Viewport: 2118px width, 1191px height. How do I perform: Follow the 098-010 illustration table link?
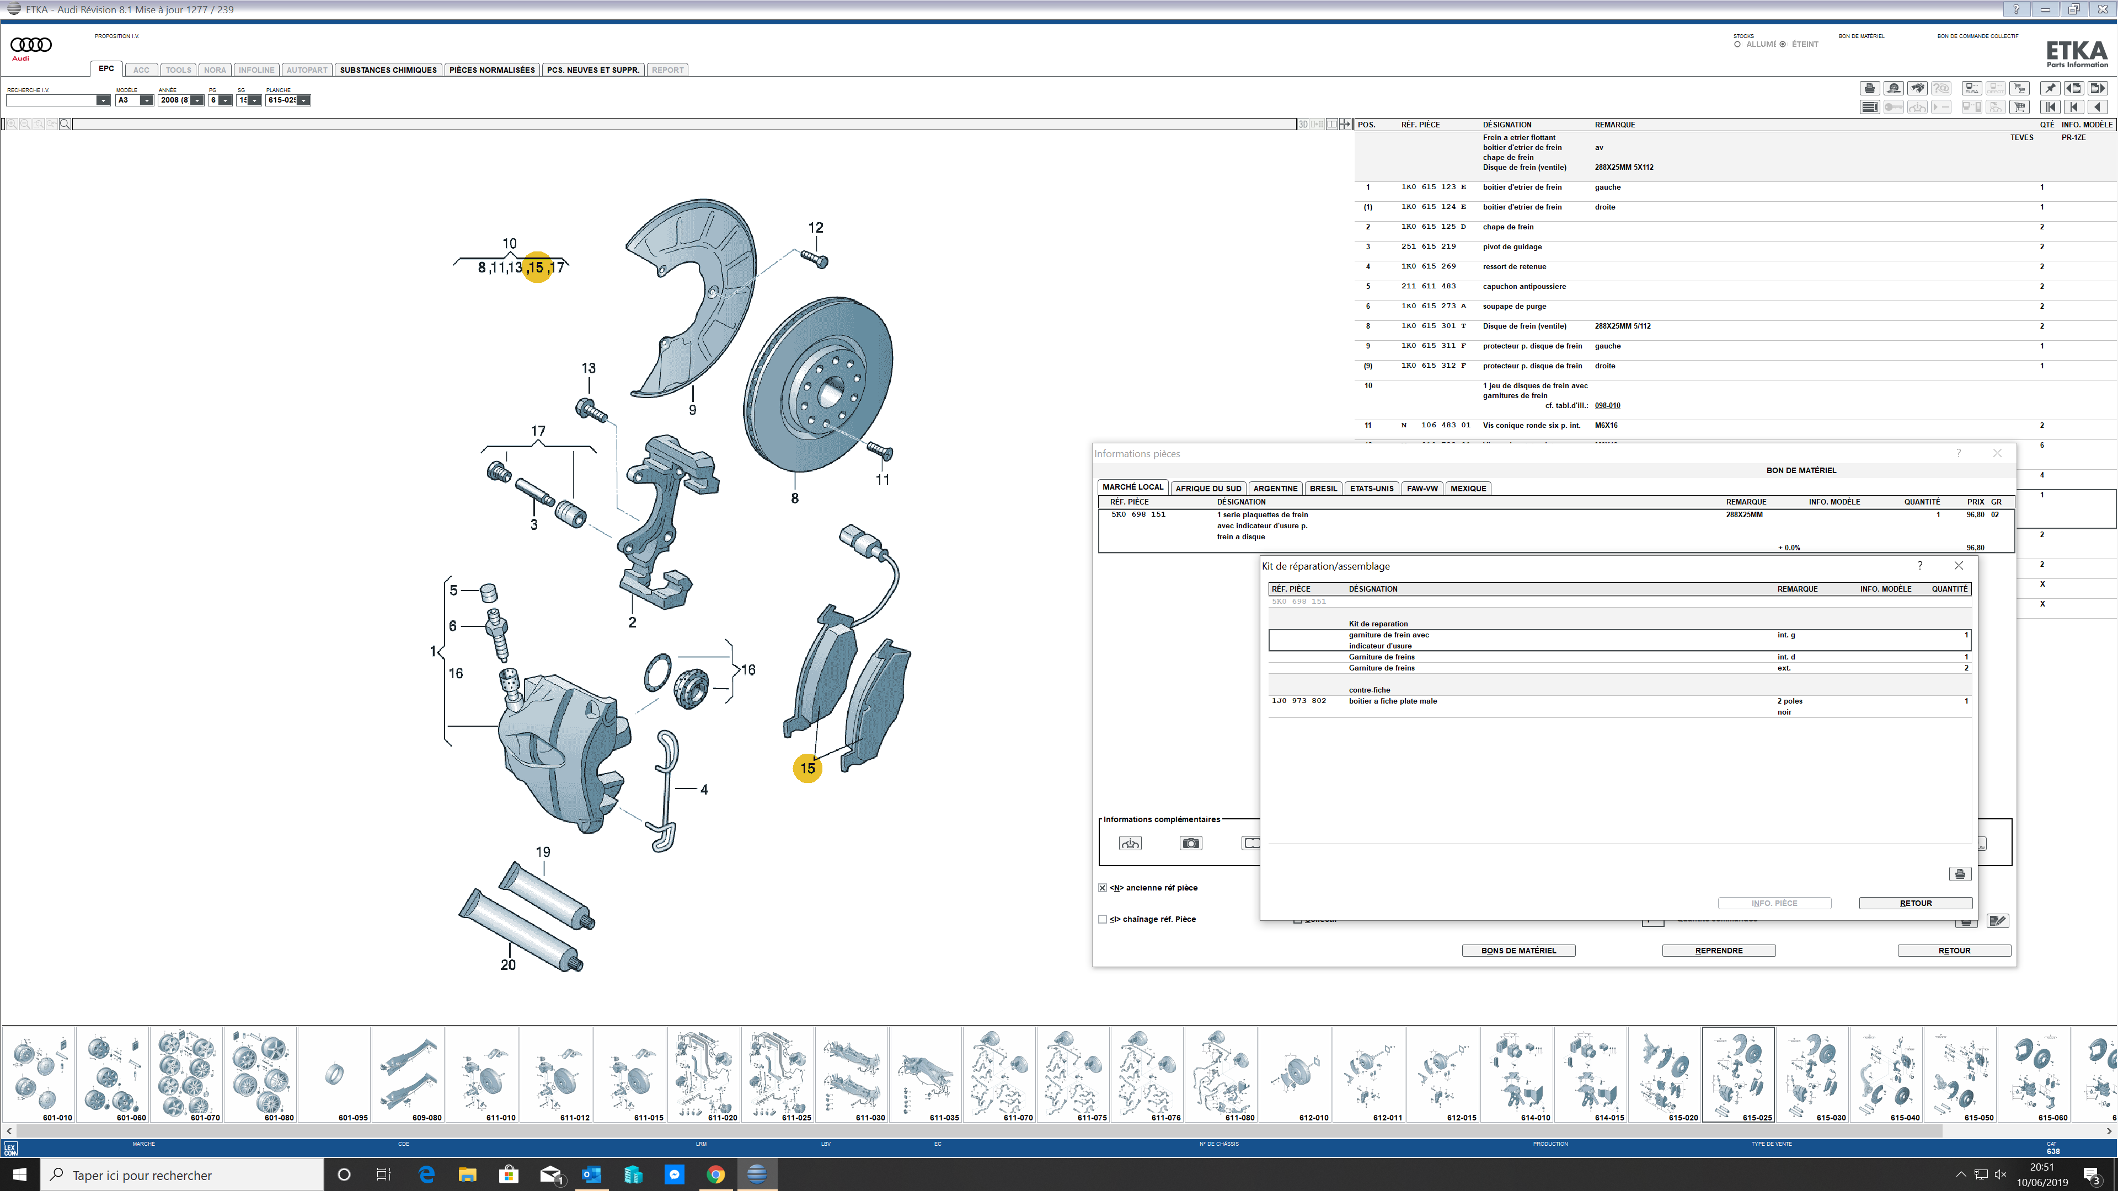click(x=1607, y=405)
